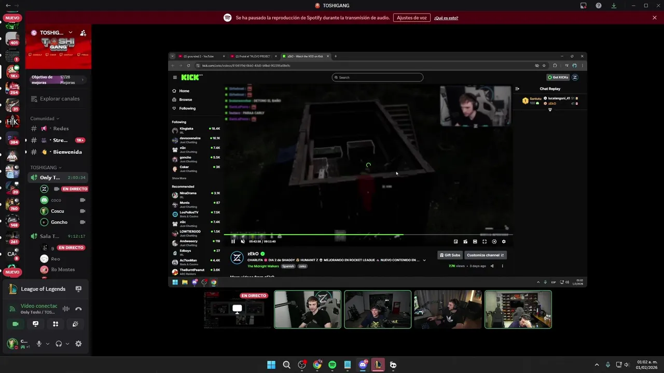Select the EN DIRECTO stream thumbnail tile
Viewport: 664px width, 373px height.
237,309
